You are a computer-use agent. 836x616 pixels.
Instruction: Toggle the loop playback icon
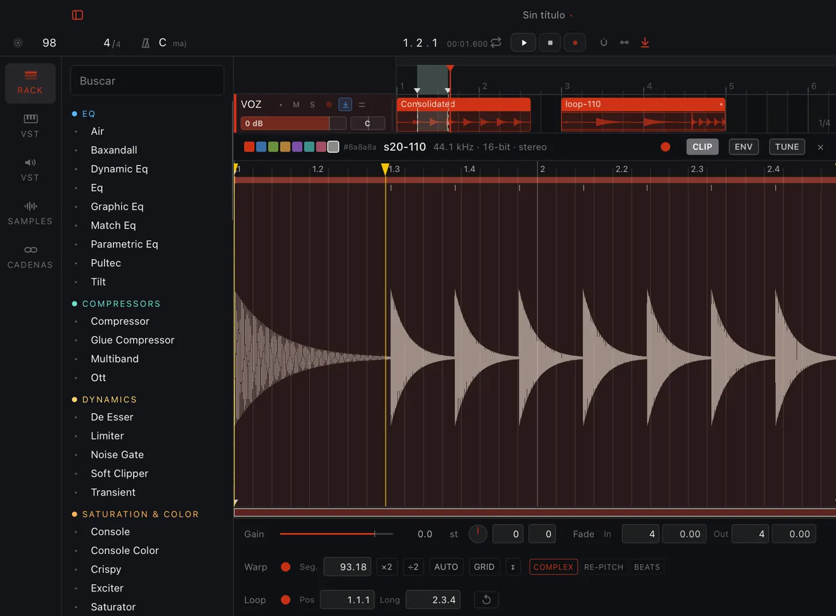496,42
